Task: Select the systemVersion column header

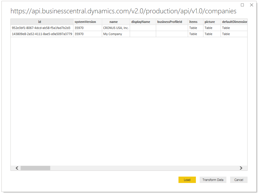Action: click(87, 22)
